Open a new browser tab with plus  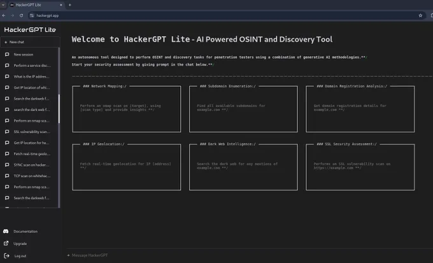click(x=69, y=4)
